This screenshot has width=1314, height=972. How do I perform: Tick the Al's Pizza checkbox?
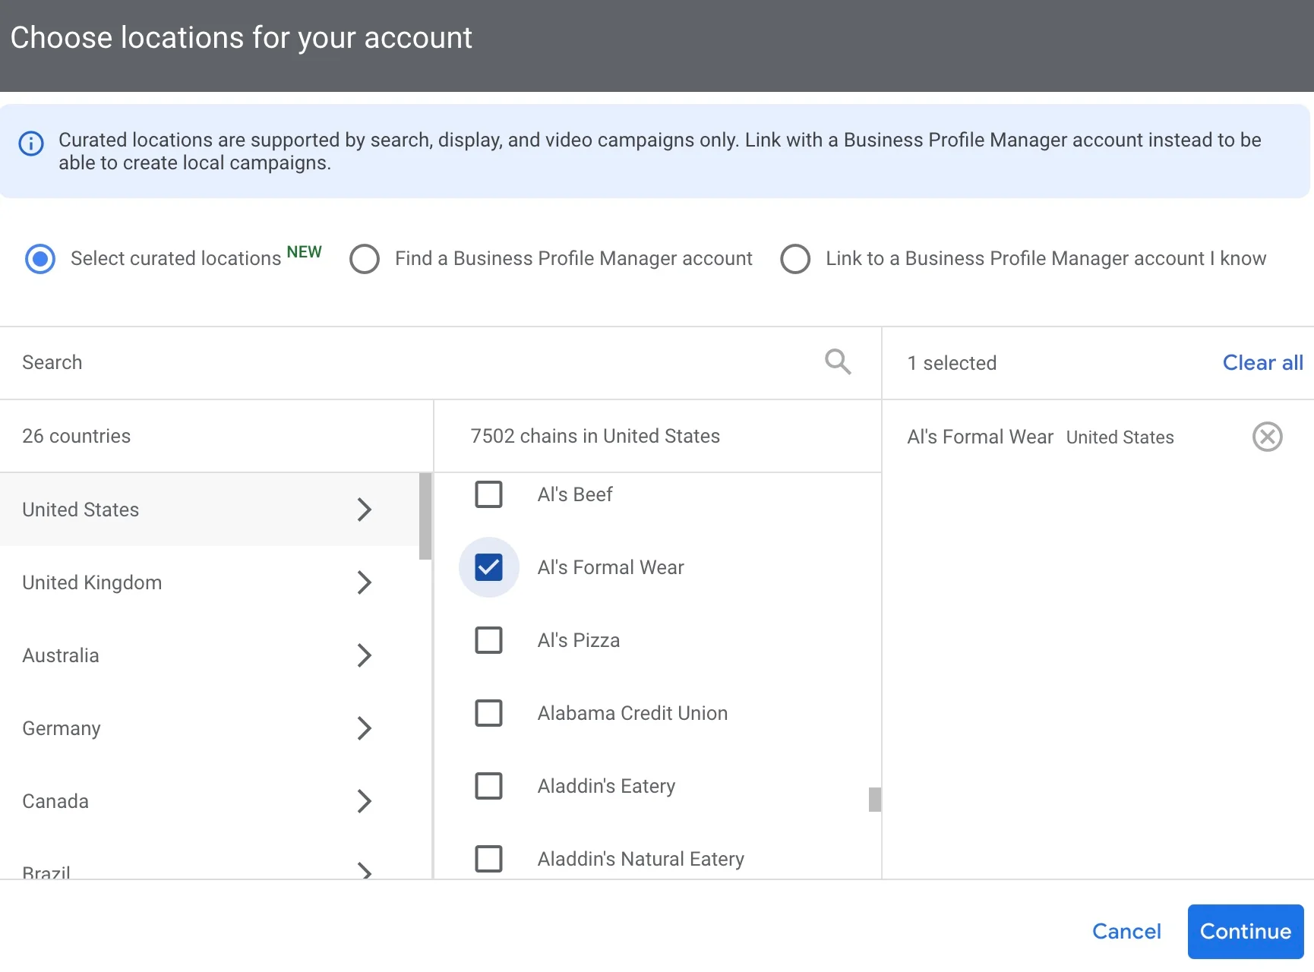tap(488, 640)
